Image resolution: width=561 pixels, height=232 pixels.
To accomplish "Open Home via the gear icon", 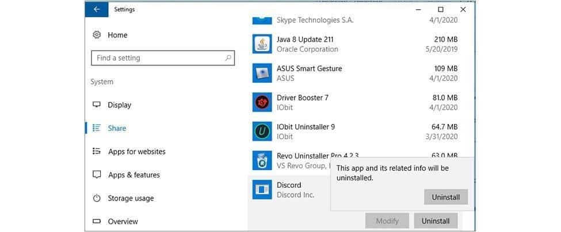I will click(97, 35).
